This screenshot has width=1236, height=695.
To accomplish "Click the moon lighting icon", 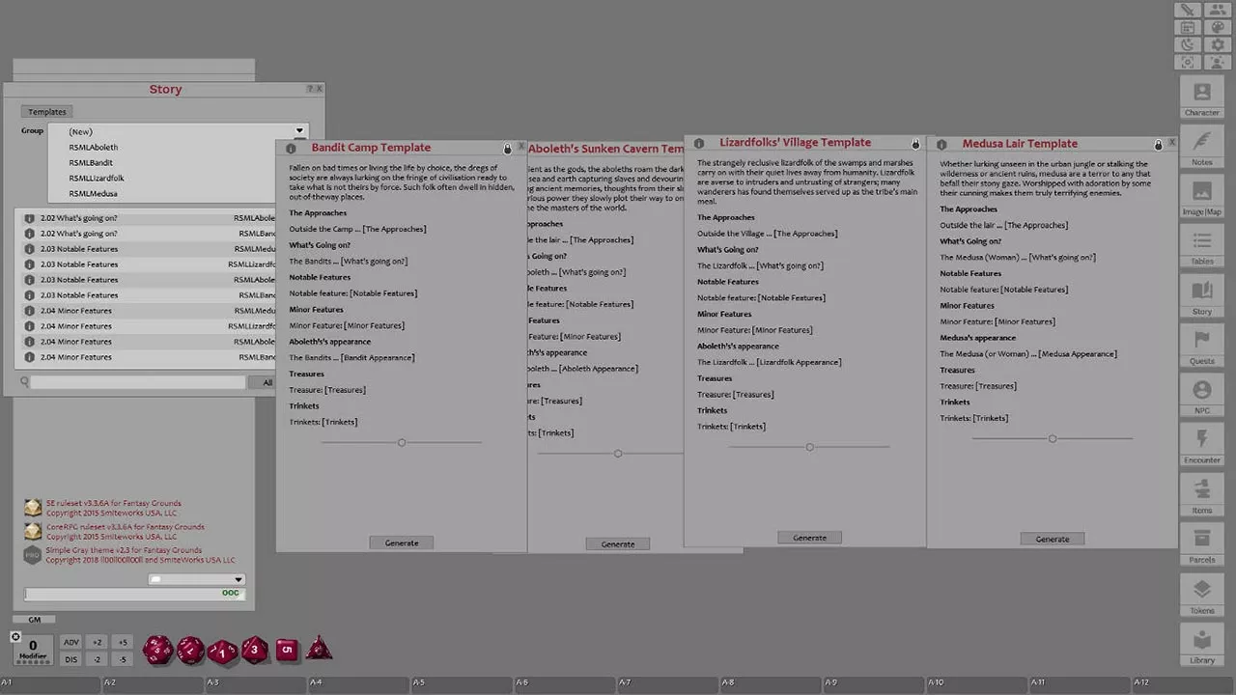I will [1188, 44].
